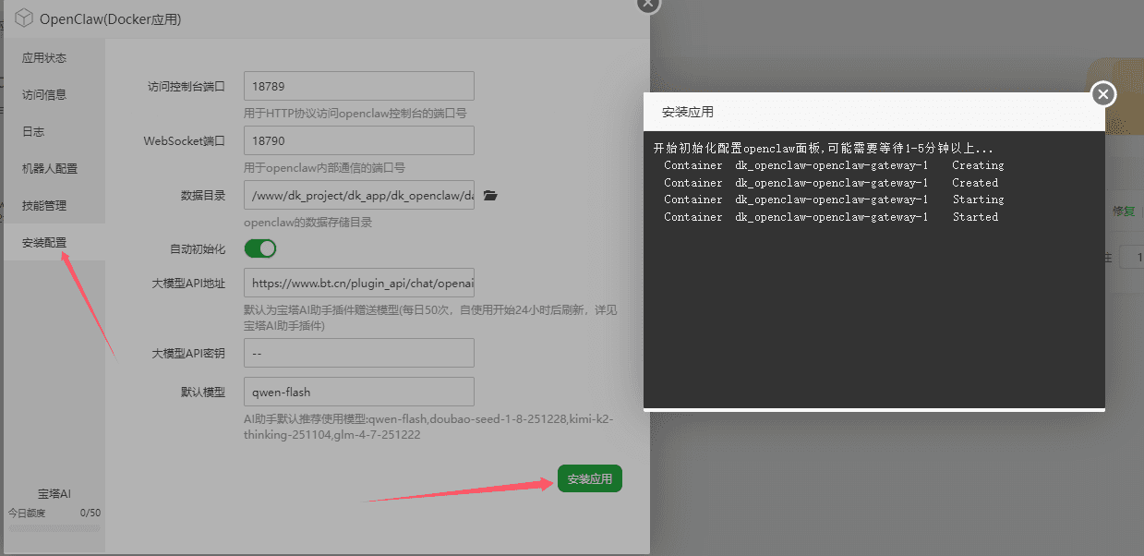Open the 宝塔AI assistant panel
This screenshot has width=1144, height=556.
(54, 493)
